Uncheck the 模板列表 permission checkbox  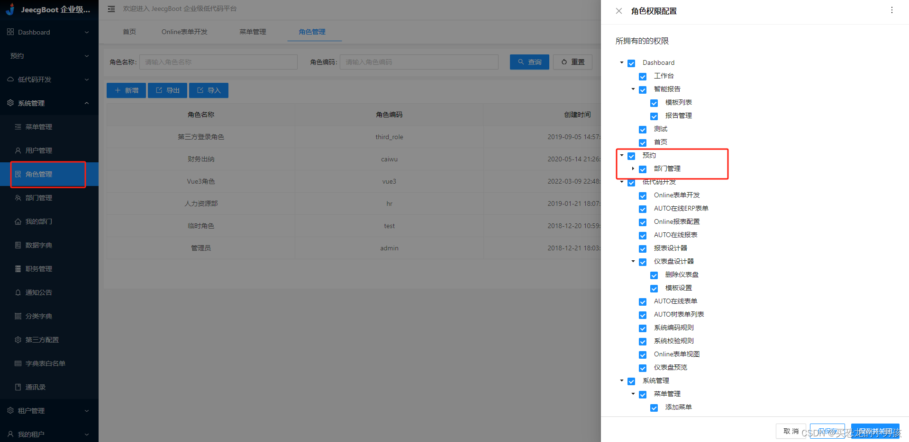tap(654, 103)
